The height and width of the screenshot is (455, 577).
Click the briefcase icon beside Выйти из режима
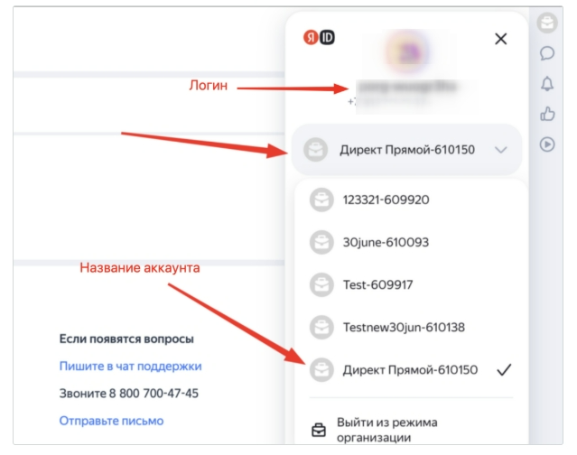click(x=319, y=430)
